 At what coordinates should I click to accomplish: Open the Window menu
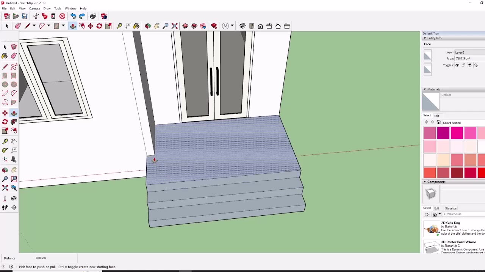[70, 8]
